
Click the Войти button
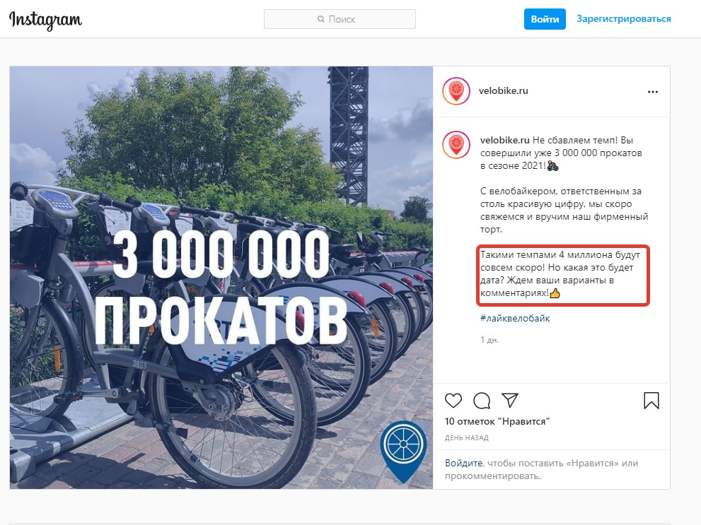[x=545, y=19]
